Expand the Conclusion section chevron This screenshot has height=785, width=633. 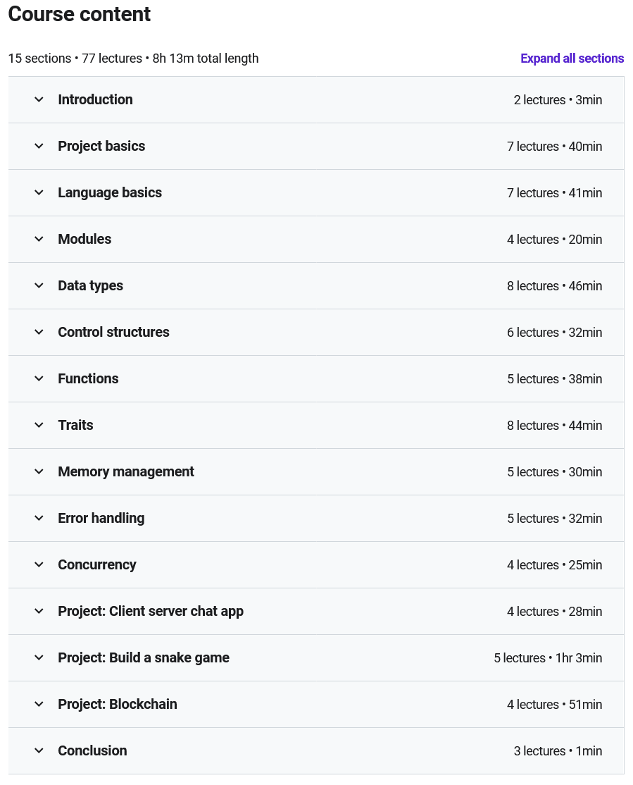coord(39,751)
